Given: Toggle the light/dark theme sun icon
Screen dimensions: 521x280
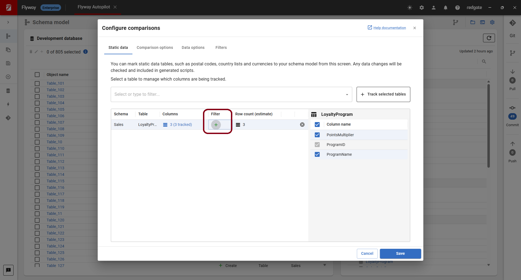Looking at the screenshot, I should (410, 8).
